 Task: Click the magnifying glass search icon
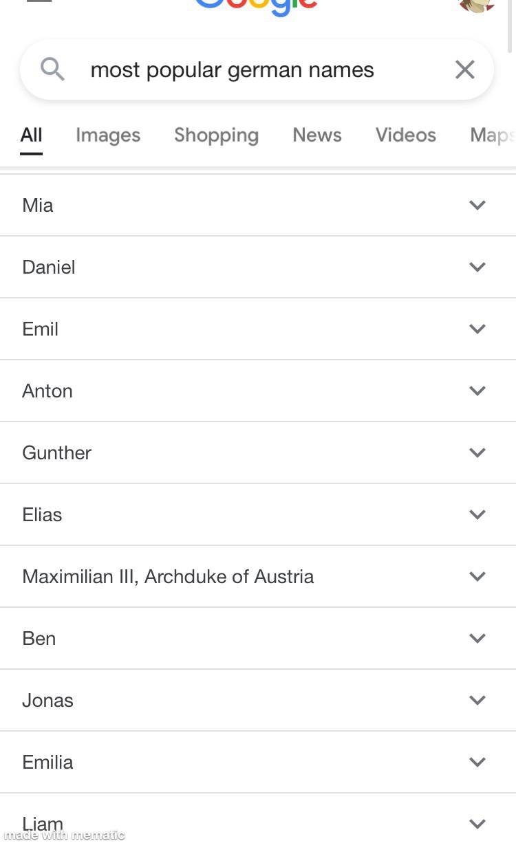click(52, 69)
